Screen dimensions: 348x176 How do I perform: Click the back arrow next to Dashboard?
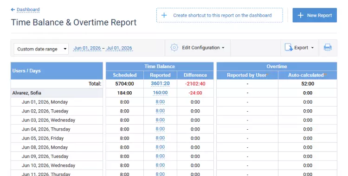[13, 10]
